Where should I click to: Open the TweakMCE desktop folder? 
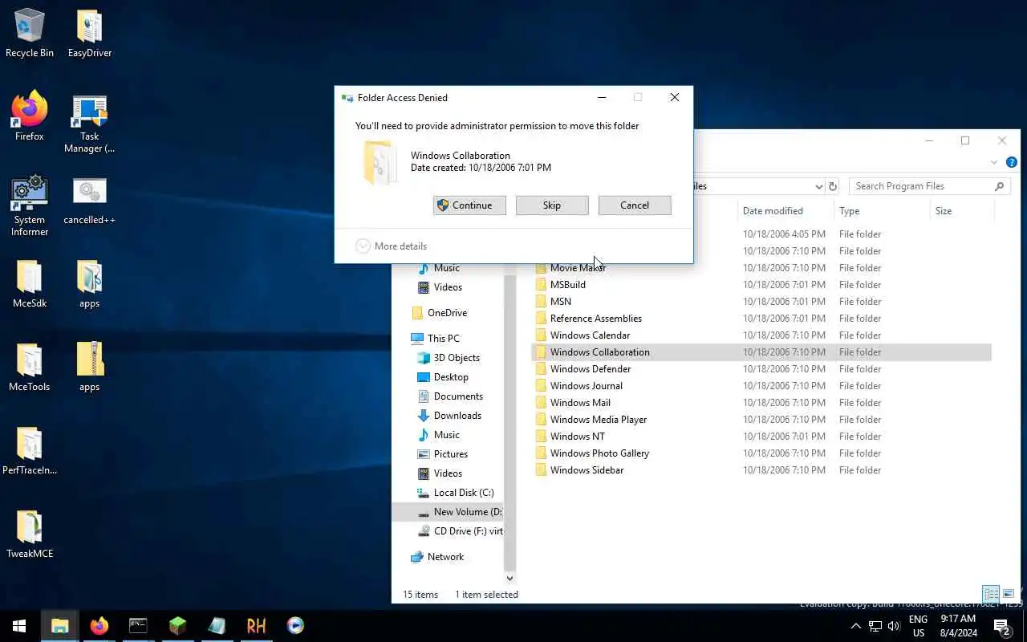pyautogui.click(x=30, y=534)
